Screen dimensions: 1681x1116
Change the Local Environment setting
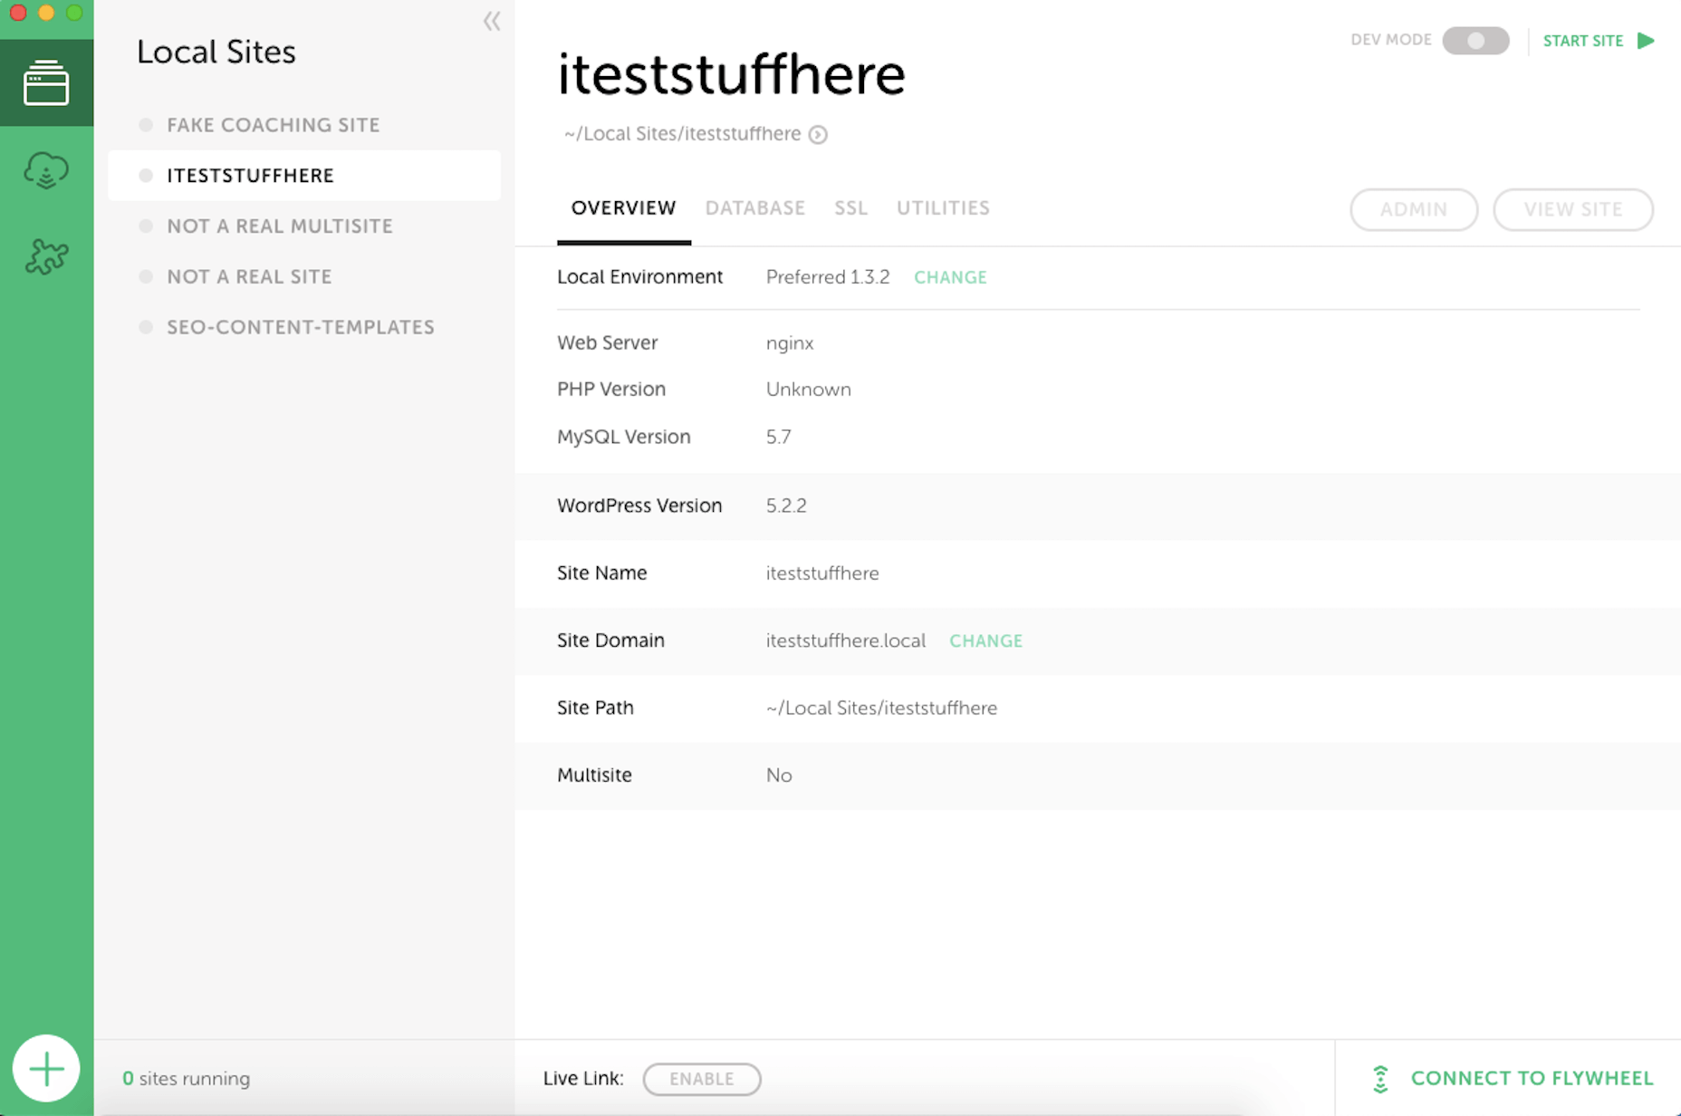coord(950,278)
